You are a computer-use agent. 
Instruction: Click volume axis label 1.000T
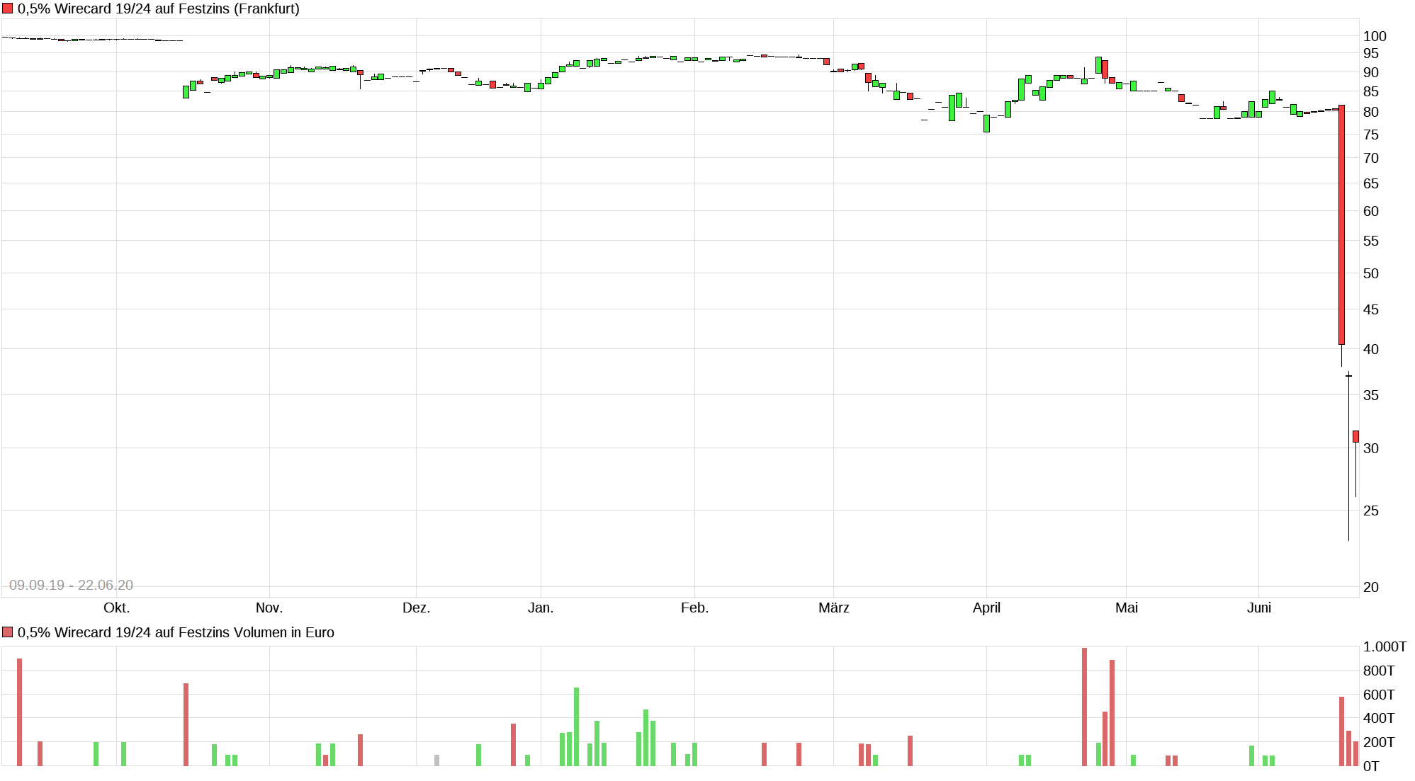(1385, 646)
